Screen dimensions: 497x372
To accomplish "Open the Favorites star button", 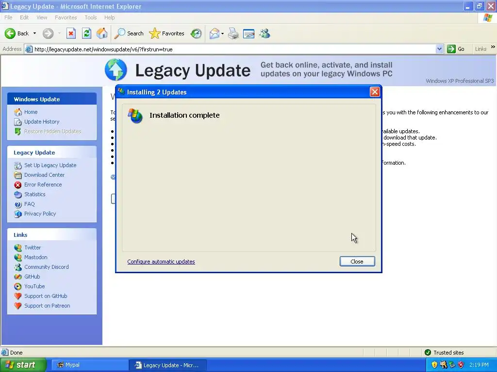I will [167, 33].
